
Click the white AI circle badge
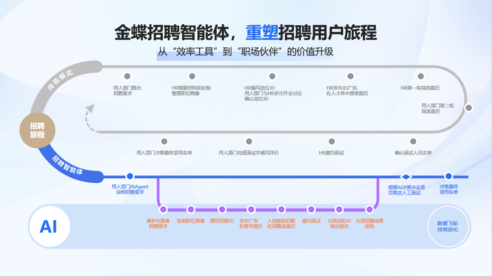click(x=49, y=227)
